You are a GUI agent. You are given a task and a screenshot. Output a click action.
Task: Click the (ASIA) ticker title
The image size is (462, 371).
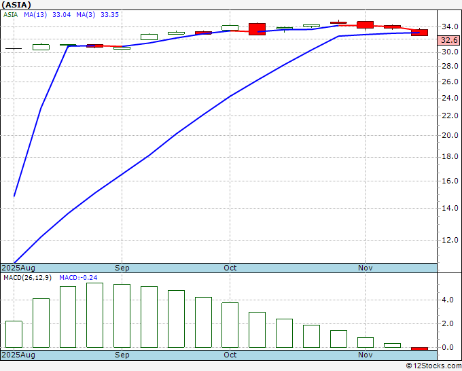point(16,5)
